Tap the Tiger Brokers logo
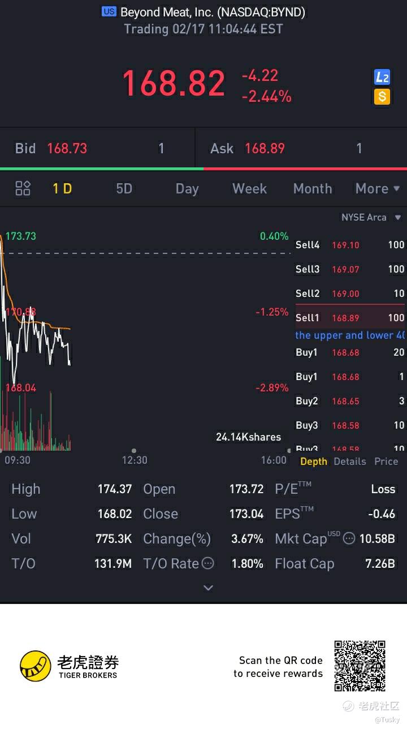 (69, 666)
